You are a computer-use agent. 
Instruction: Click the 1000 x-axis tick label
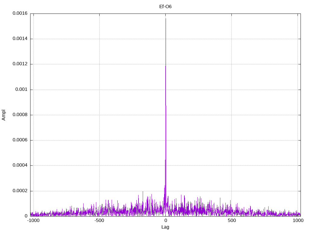(x=298, y=220)
